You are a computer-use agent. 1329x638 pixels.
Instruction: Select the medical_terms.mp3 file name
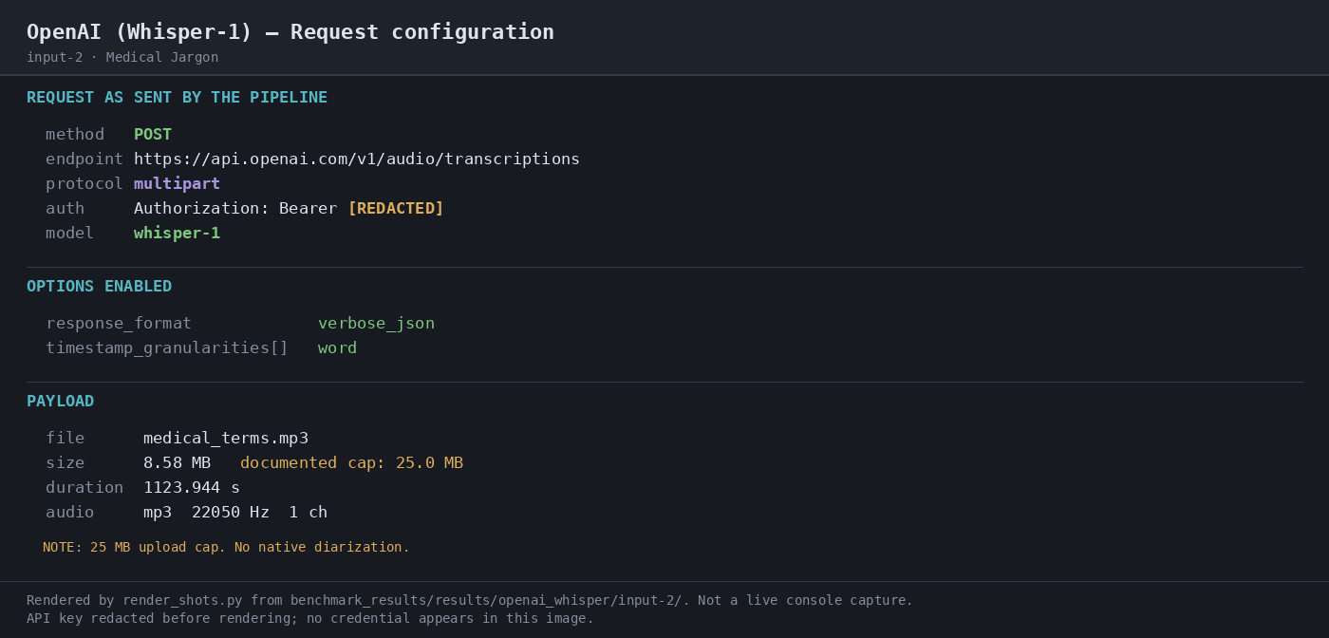(x=226, y=438)
